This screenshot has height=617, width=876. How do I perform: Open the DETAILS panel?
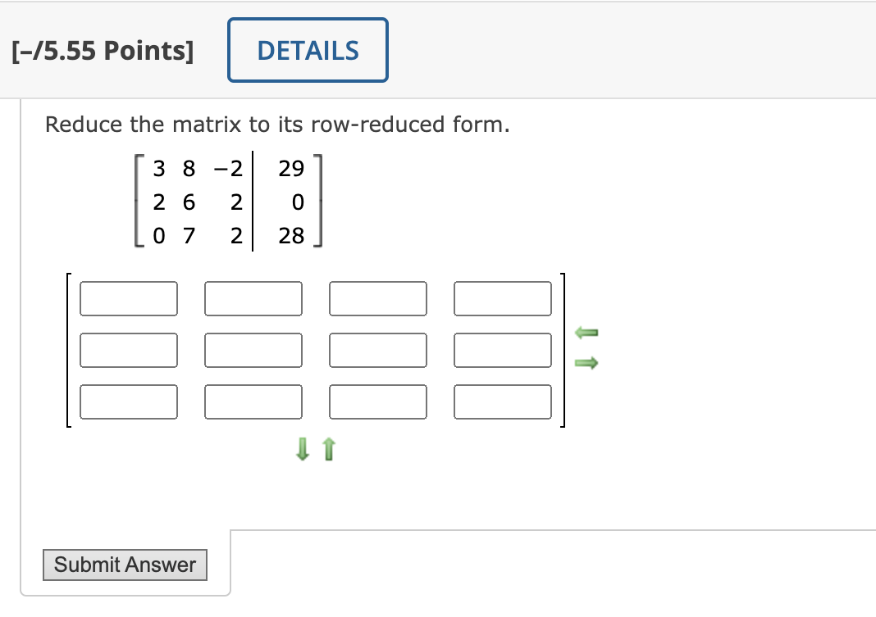[308, 50]
